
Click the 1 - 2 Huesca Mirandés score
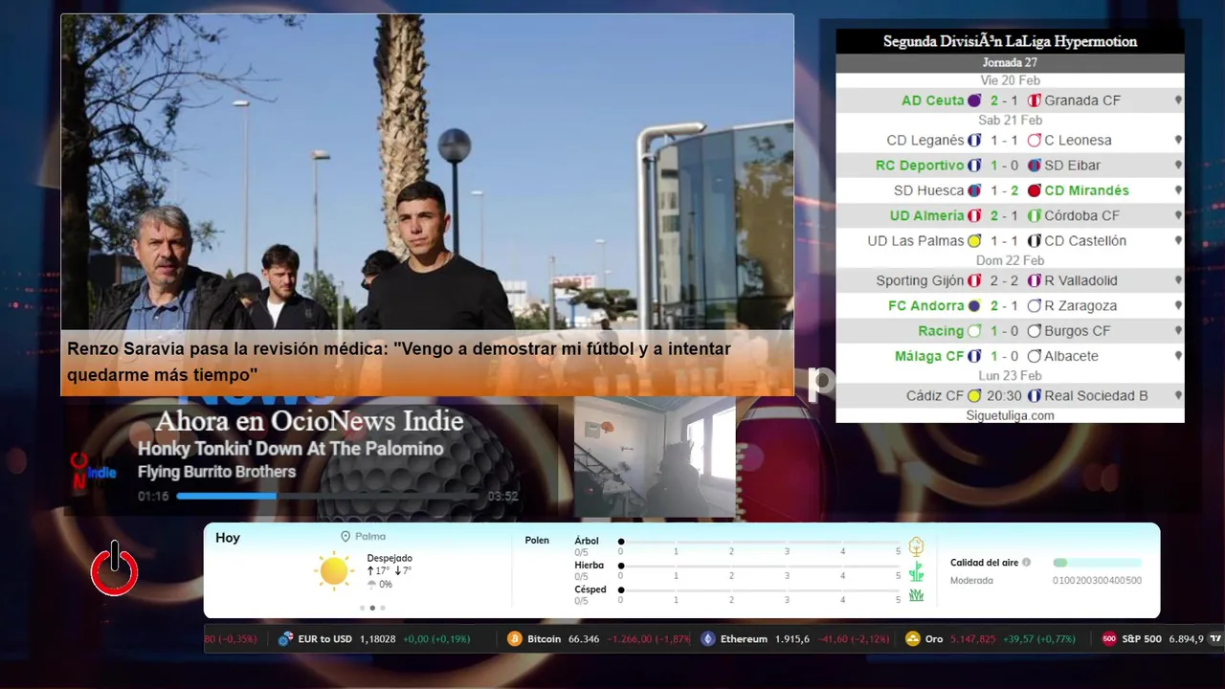click(1005, 190)
